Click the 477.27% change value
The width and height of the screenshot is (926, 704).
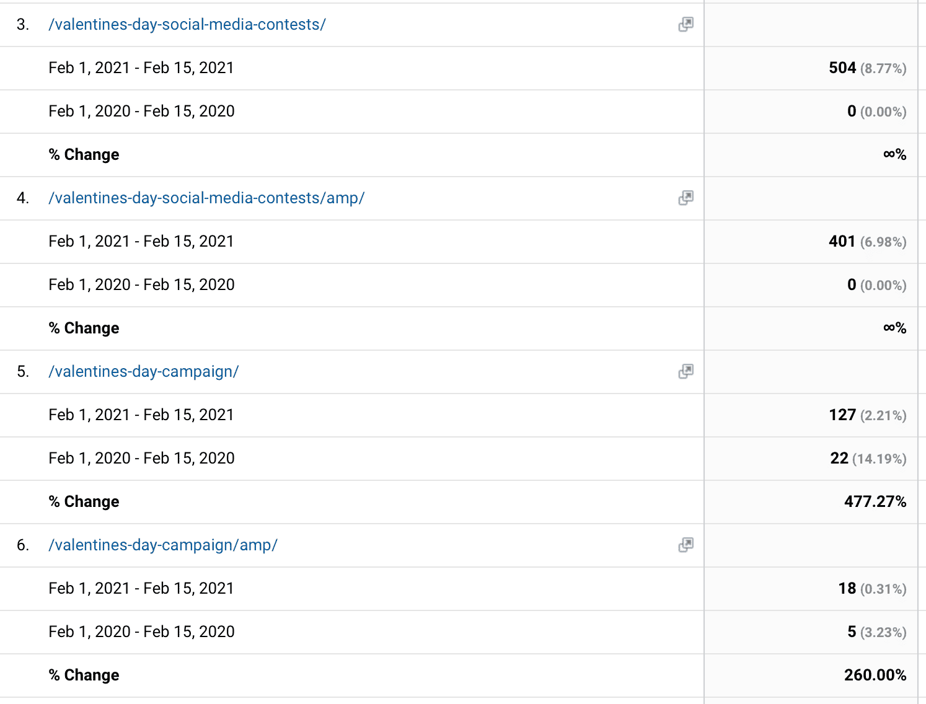[x=875, y=502]
